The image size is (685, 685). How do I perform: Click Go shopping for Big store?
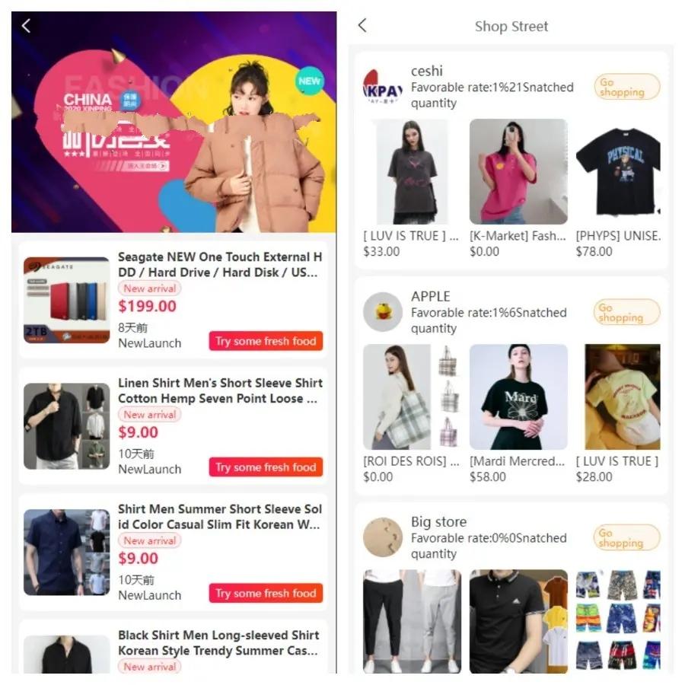pyautogui.click(x=627, y=538)
